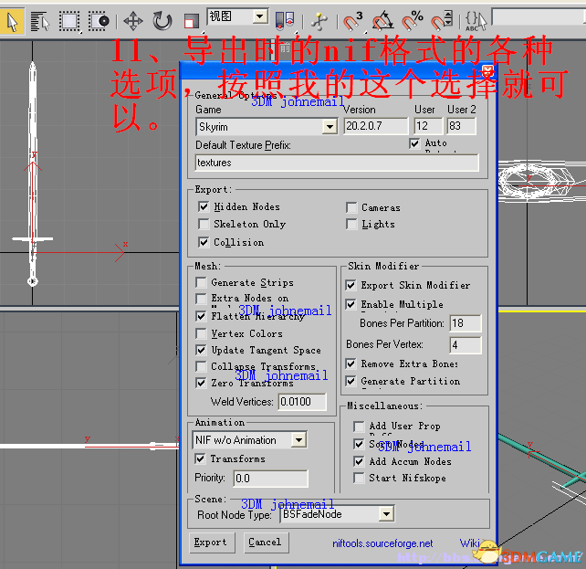Enable Start Nifskope checkbox
Image resolution: width=586 pixels, height=569 pixels.
[x=359, y=479]
